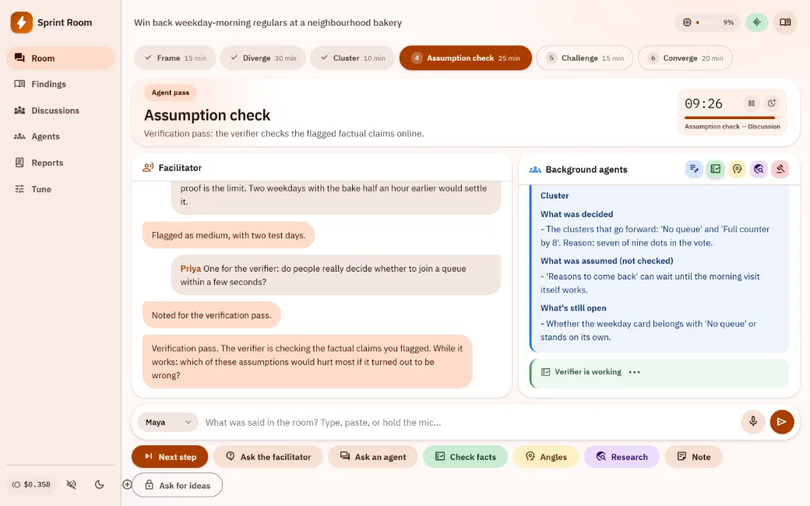The width and height of the screenshot is (810, 506).
Task: Open the Tune settings page
Action: point(61,189)
